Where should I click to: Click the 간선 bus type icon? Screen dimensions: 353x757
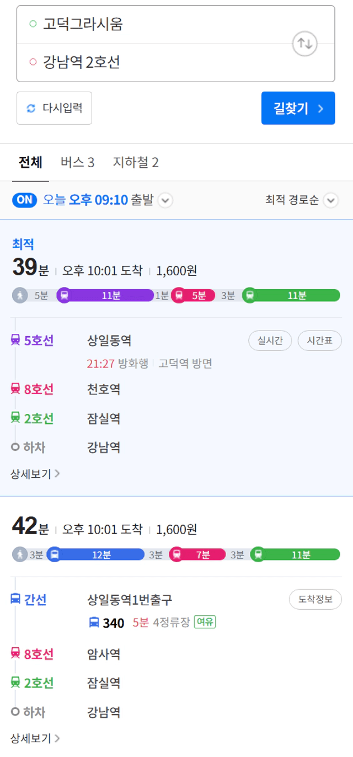(15, 599)
